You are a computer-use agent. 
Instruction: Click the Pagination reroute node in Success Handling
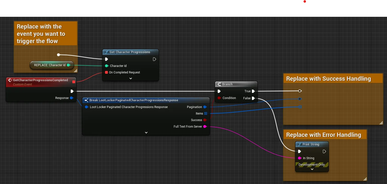[x=300, y=99]
